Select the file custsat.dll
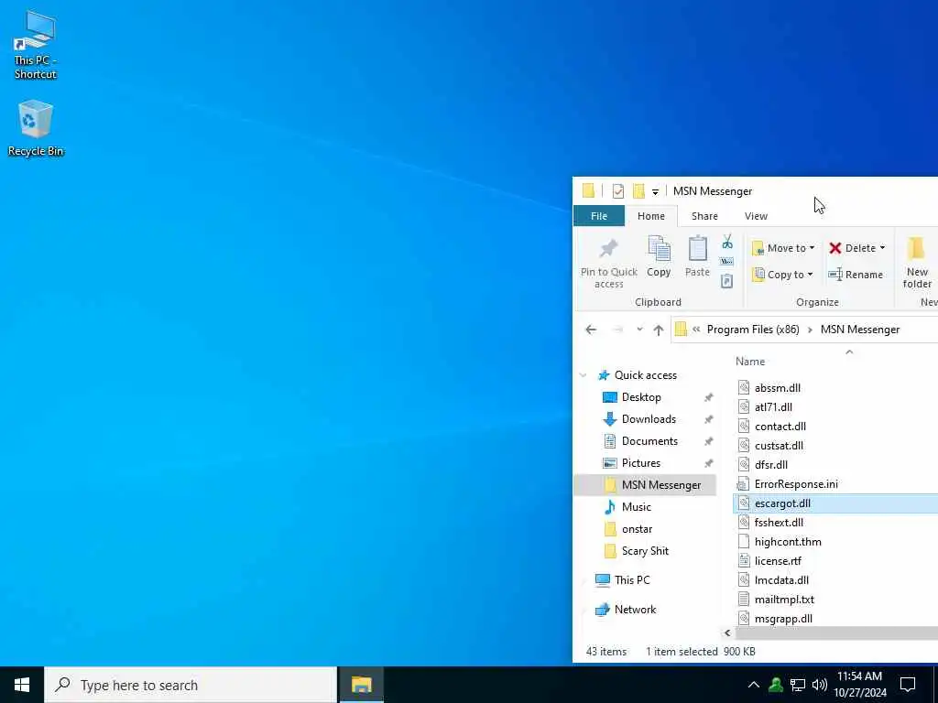Image resolution: width=938 pixels, height=703 pixels. click(779, 446)
